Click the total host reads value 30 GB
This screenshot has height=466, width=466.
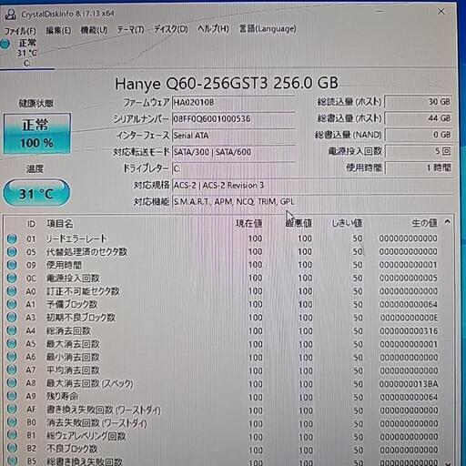419,102
